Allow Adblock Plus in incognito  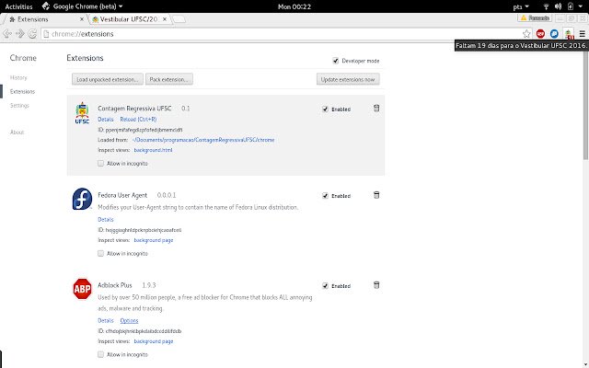[100, 354]
